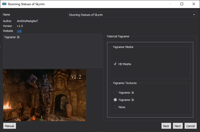Open the Name dropdown arrow

194,15
